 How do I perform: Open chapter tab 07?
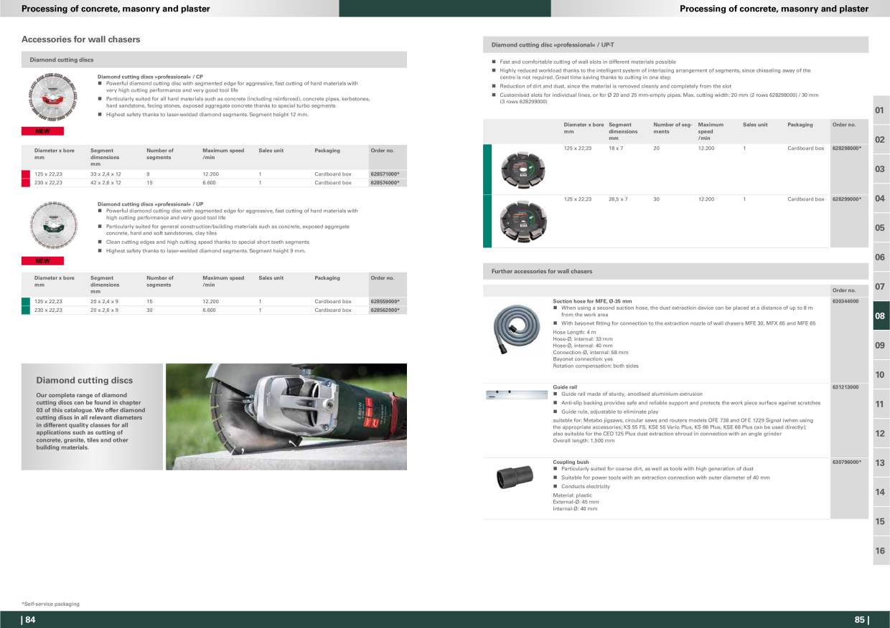point(881,286)
